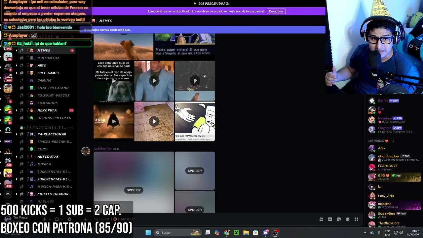Open the sticker picker in the message bar
The width and height of the screenshot is (423, 238).
pos(339,219)
